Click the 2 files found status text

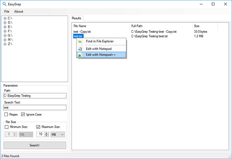(10, 156)
